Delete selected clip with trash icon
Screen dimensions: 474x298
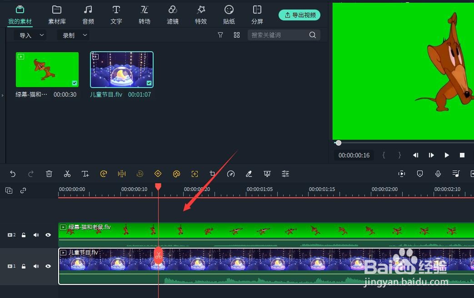49,174
